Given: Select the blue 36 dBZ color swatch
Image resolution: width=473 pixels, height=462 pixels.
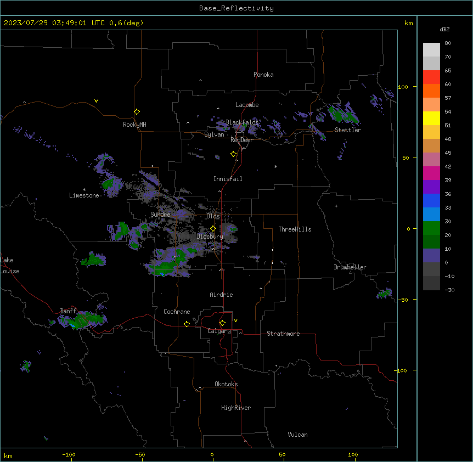Looking at the screenshot, I should pos(431,200).
